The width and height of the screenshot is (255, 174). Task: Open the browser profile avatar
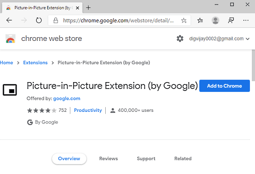(215, 20)
